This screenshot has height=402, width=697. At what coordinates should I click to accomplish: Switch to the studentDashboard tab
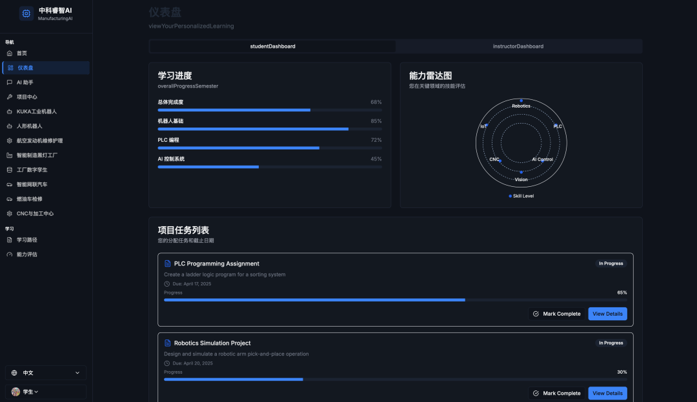(272, 46)
